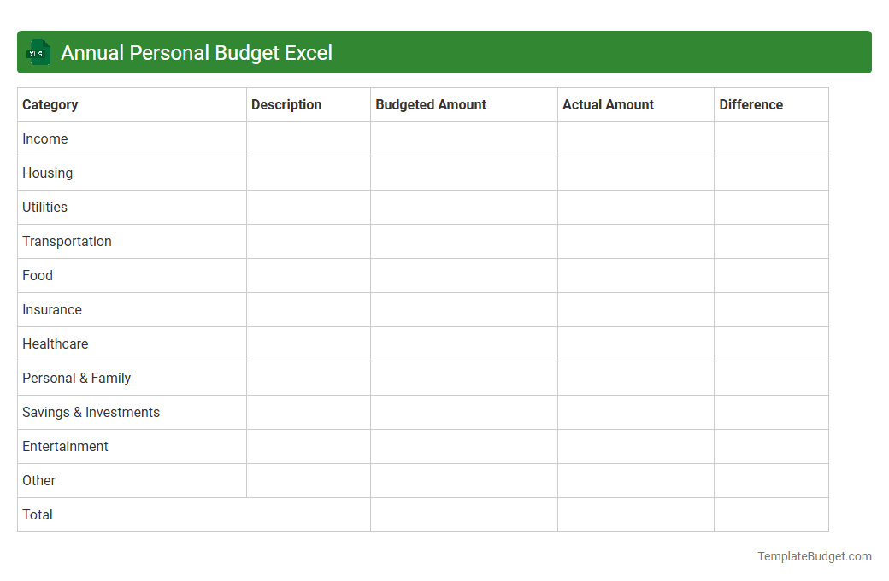Select the Food category cell

click(x=37, y=275)
